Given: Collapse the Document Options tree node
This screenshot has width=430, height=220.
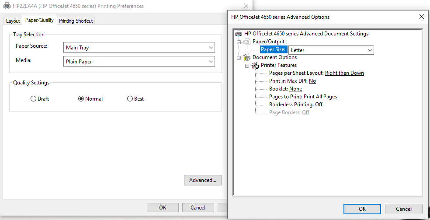Looking at the screenshot, I should coord(239,58).
